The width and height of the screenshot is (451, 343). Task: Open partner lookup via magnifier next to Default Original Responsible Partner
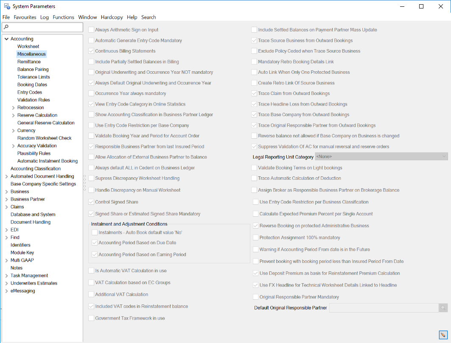tap(443, 307)
